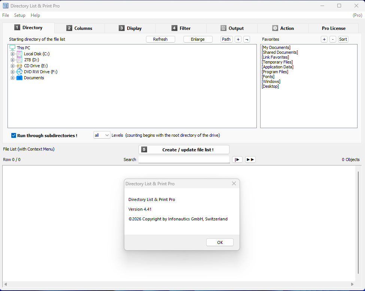Click the This PC monitor icon
Image resolution: width=365 pixels, height=291 pixels.
pos(12,48)
